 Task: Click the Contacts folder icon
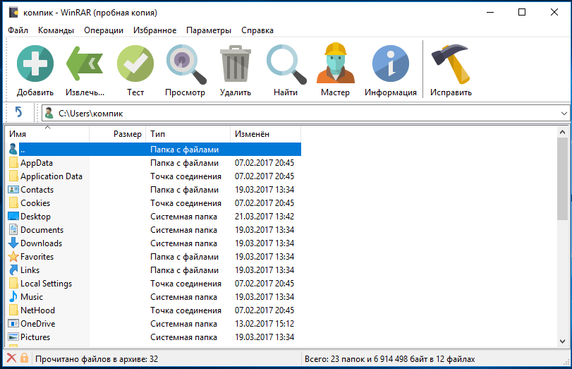pyautogui.click(x=13, y=189)
